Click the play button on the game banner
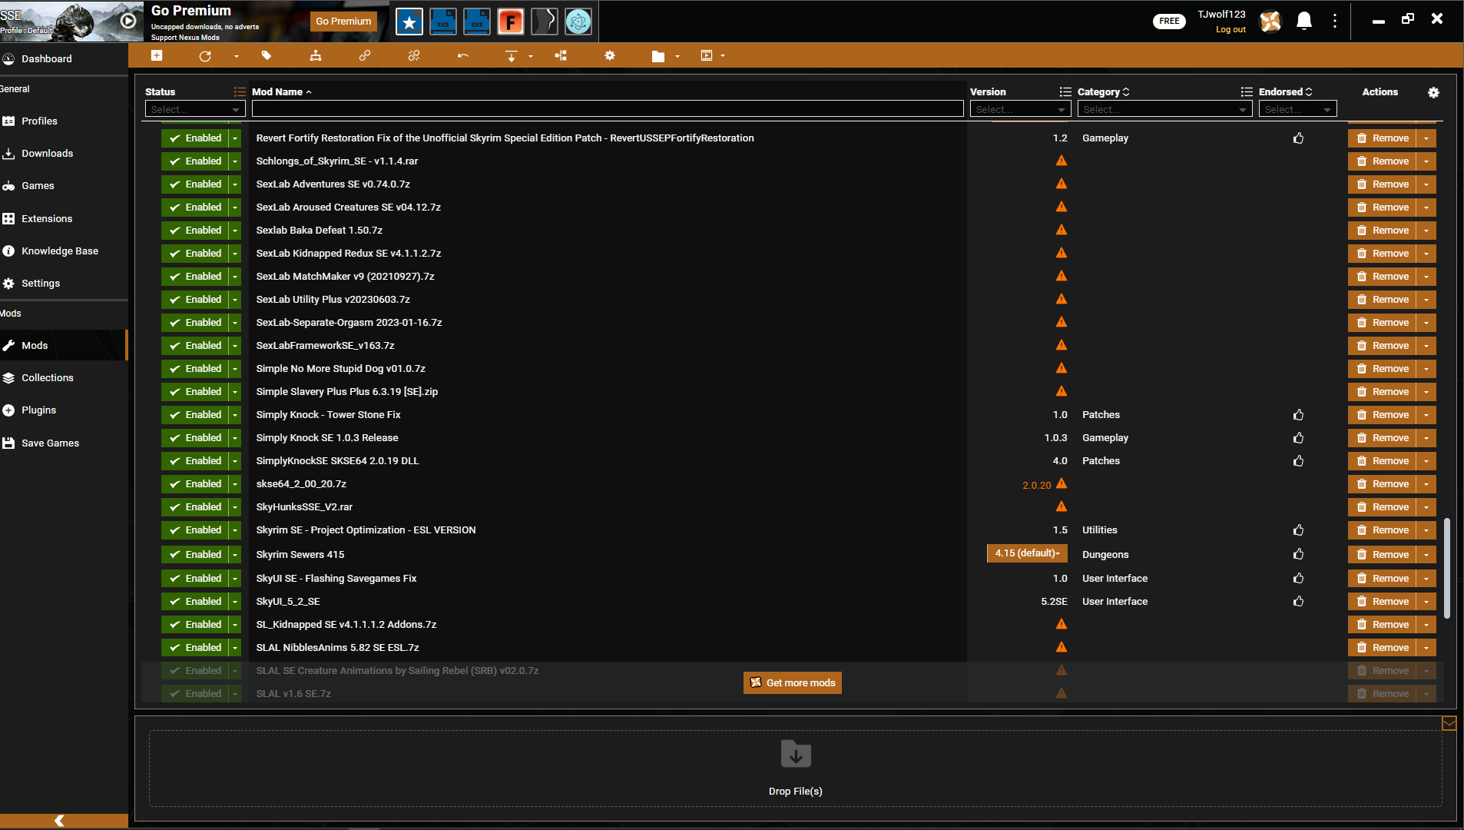Image resolution: width=1464 pixels, height=830 pixels. 129,21
